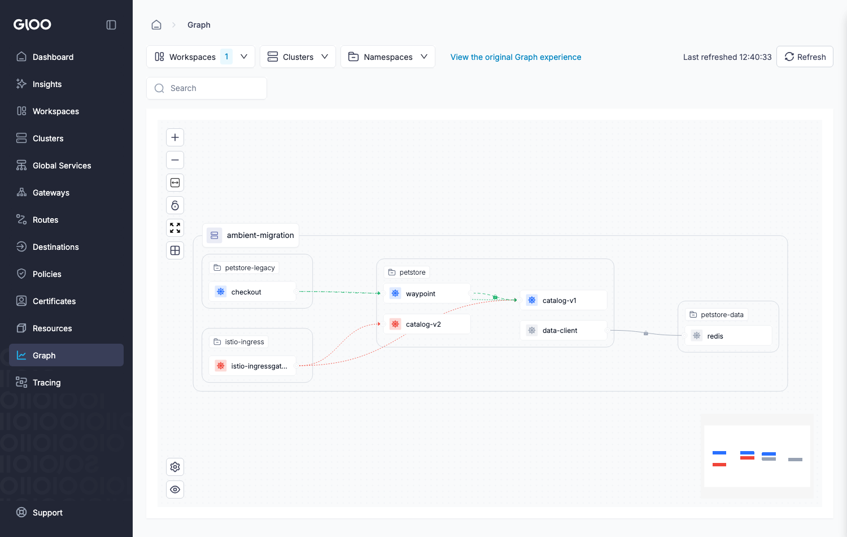Refresh the graph data
This screenshot has width=847, height=537.
click(x=805, y=57)
